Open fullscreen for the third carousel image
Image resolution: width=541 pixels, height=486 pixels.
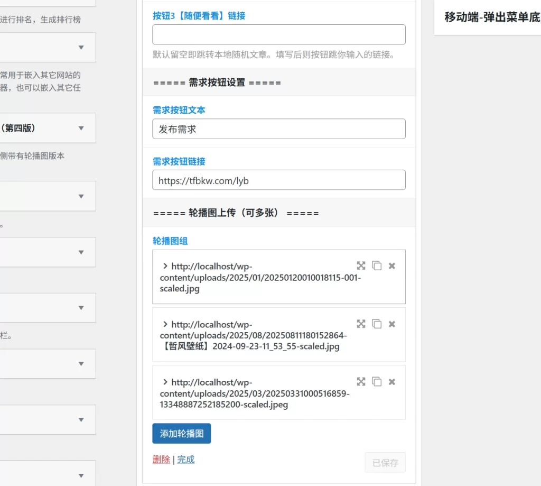(x=361, y=381)
